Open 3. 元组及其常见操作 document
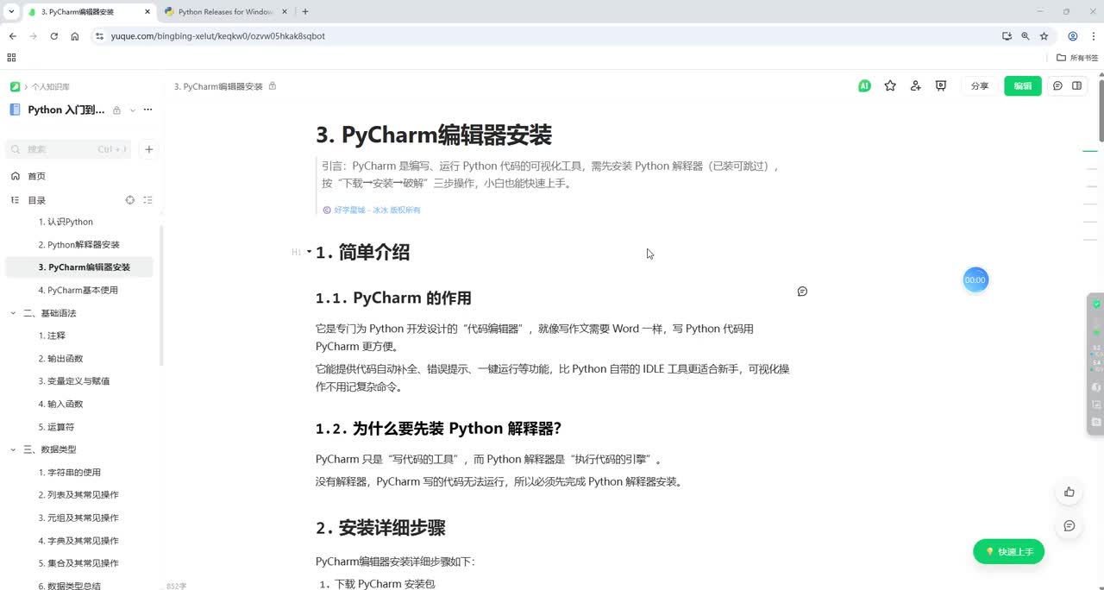Image resolution: width=1104 pixels, height=590 pixels. coord(78,518)
